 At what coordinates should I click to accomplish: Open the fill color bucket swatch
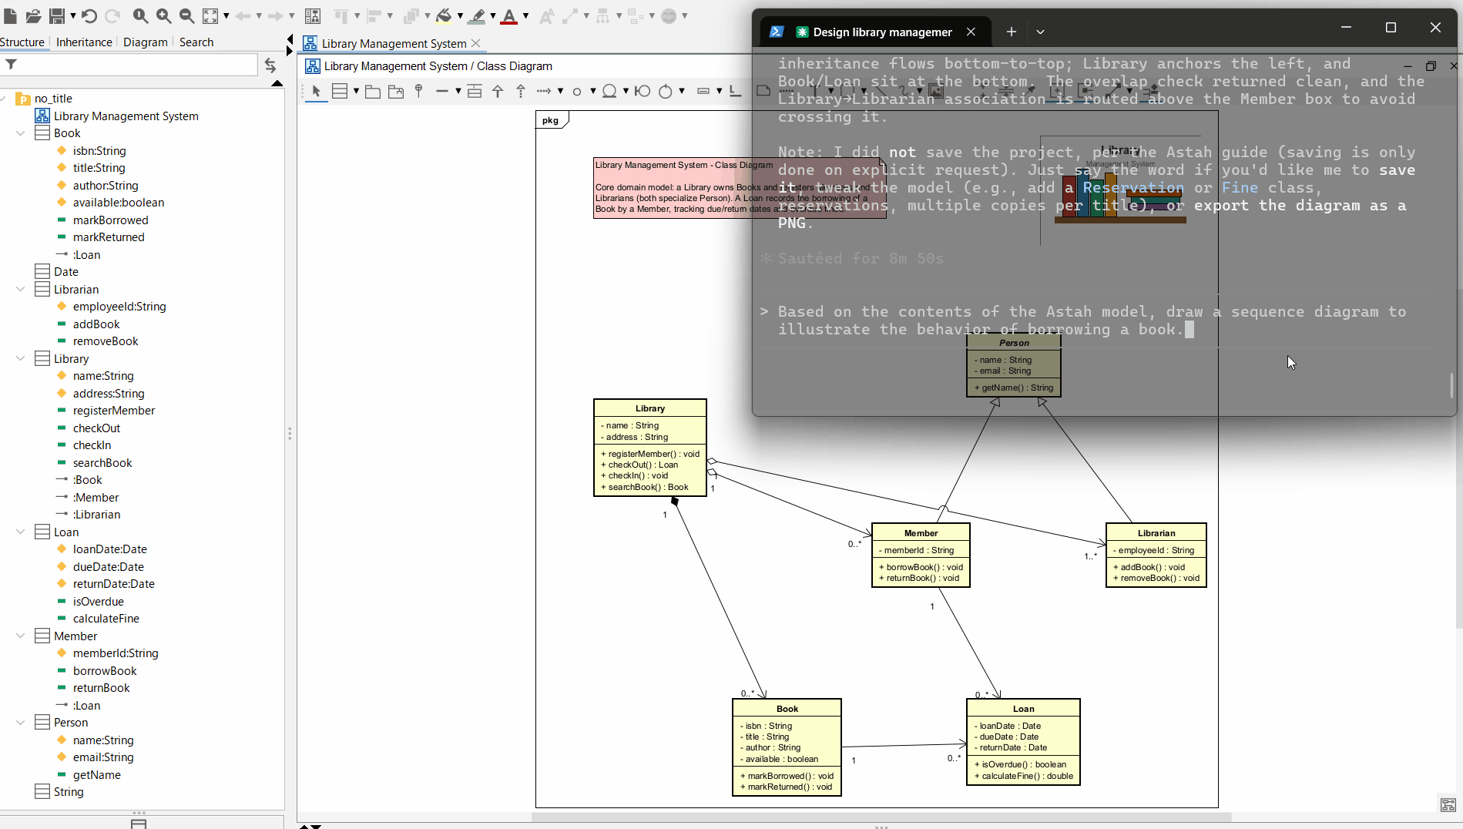pos(444,15)
